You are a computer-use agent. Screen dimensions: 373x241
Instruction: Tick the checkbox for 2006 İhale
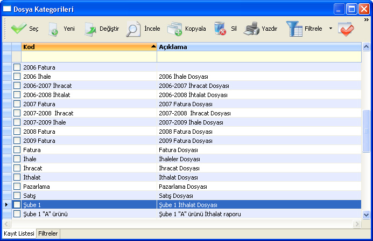pos(17,77)
